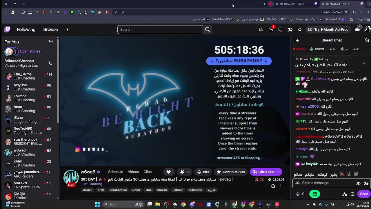371x209 pixels.
Task: Click the heart follow icon
Action: [x=168, y=172]
